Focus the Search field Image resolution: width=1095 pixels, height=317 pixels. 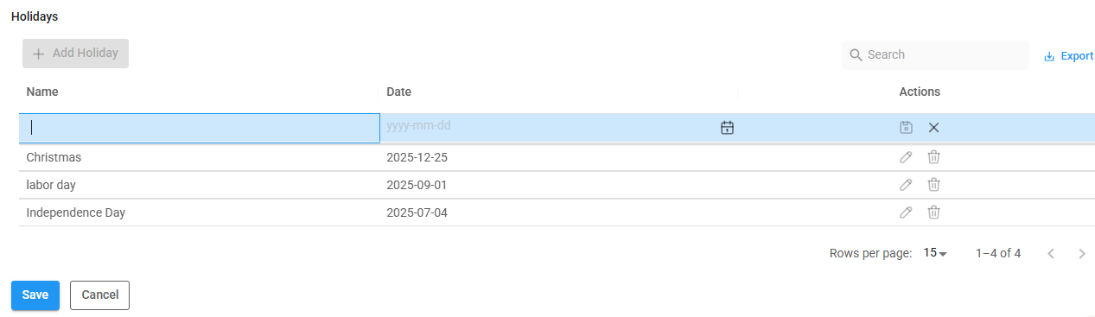coord(935,54)
